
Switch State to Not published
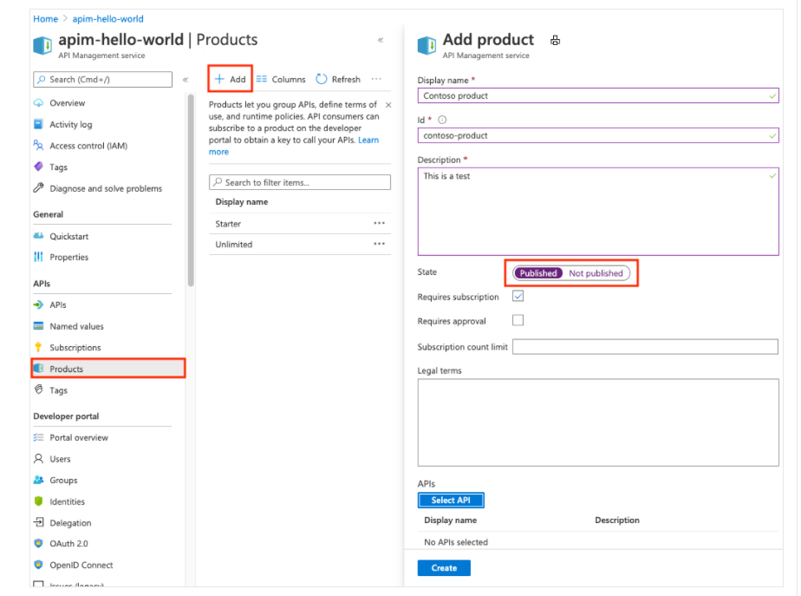[x=596, y=273]
